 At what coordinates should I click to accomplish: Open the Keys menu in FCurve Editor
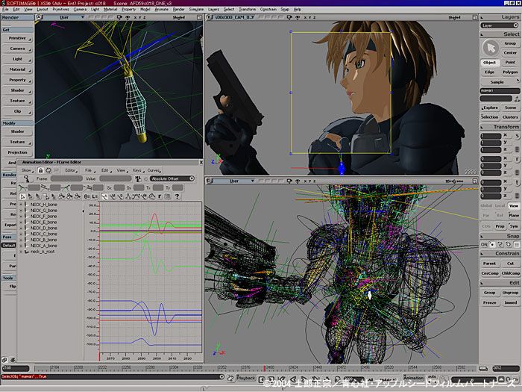[x=137, y=170]
